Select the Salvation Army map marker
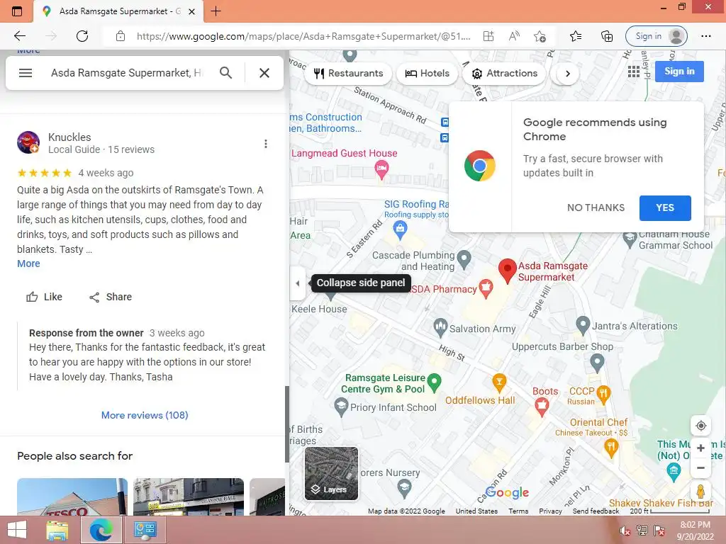Screen dimensions: 726x544 pyautogui.click(x=440, y=327)
